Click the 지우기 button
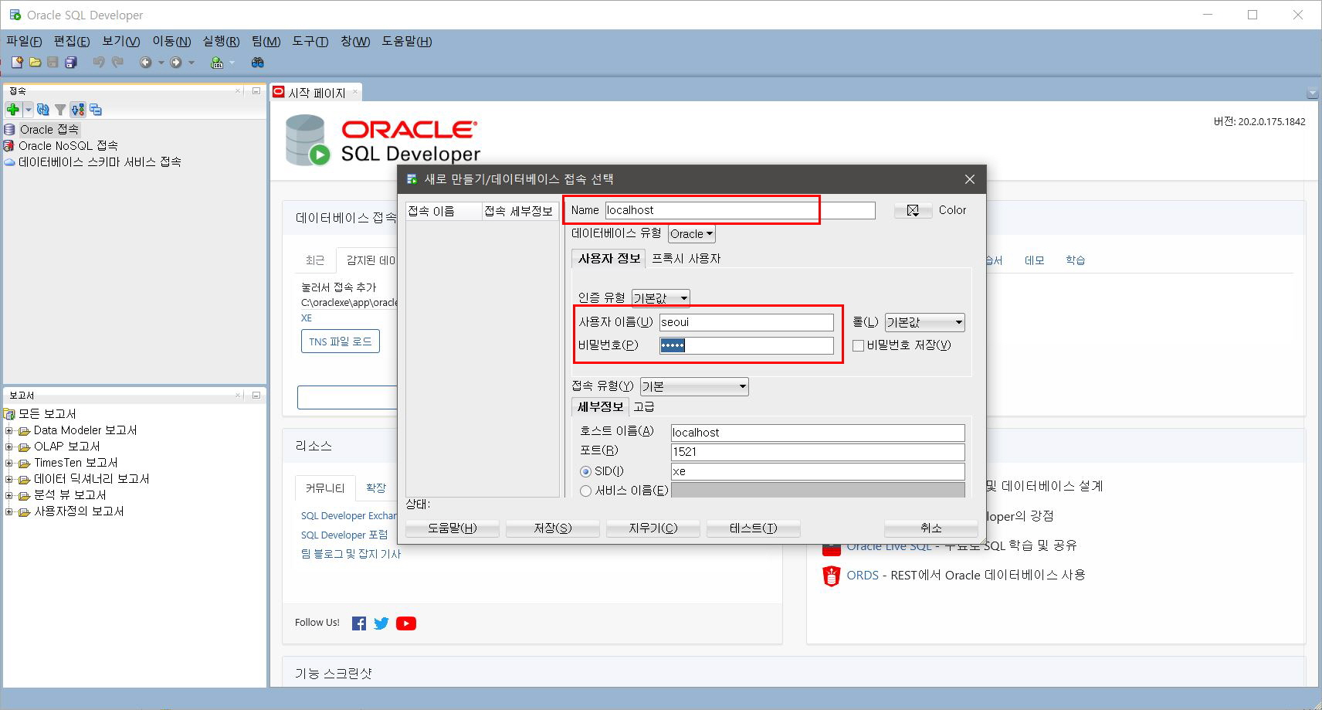 tap(653, 528)
